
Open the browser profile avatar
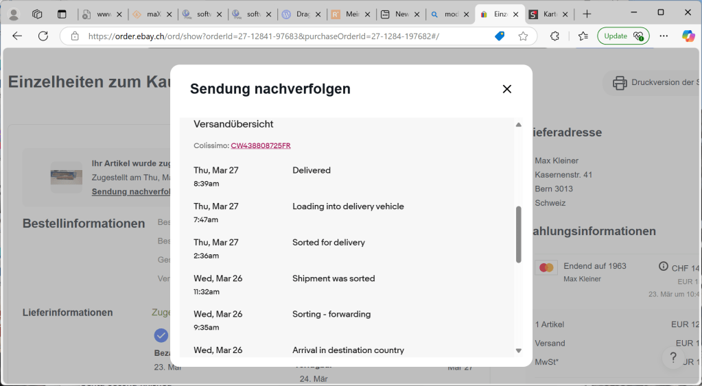tap(13, 14)
